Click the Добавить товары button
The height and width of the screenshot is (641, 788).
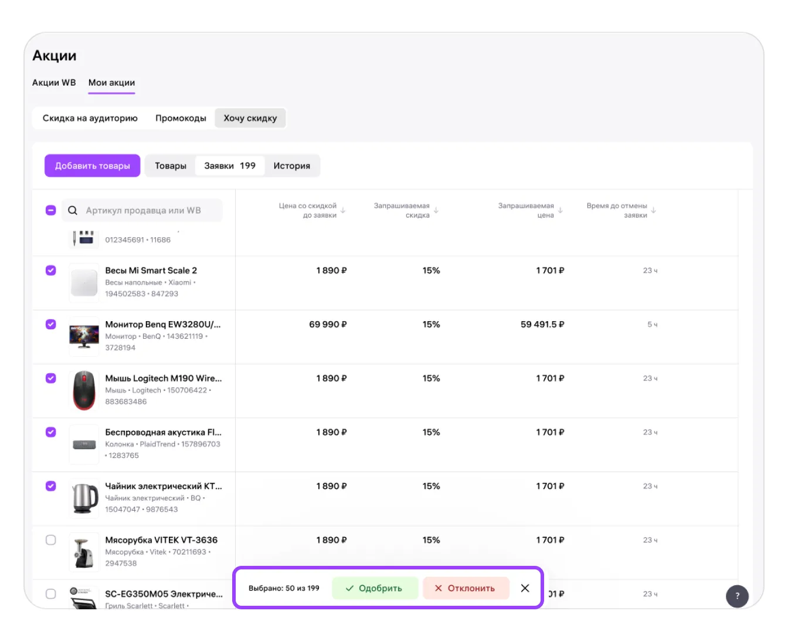tap(93, 166)
